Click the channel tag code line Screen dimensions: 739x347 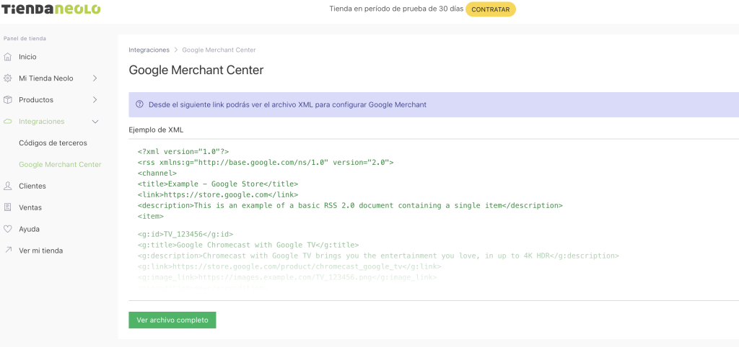157,173
